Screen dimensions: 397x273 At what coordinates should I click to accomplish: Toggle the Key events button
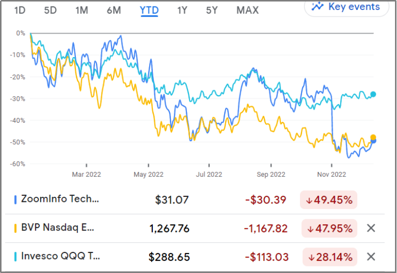[x=346, y=7]
